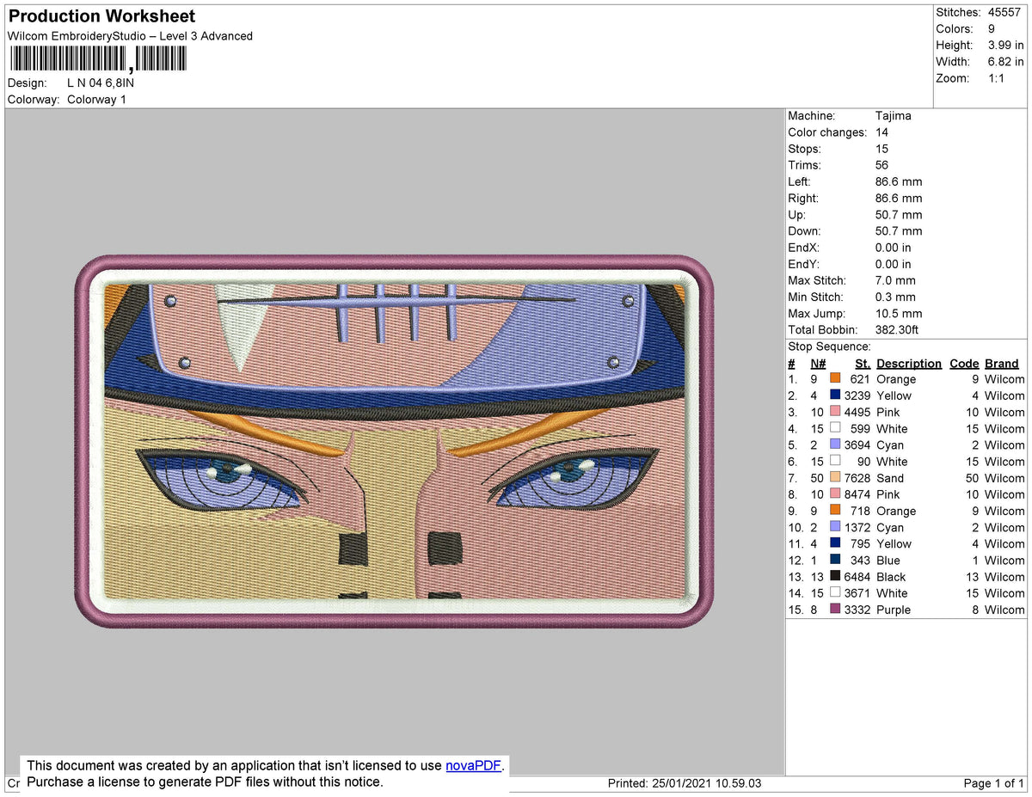
Task: Click the N# column header
Action: 818,364
